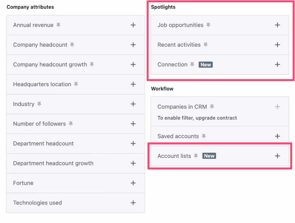Click the Companies in CRM pin icon

pyautogui.click(x=212, y=107)
